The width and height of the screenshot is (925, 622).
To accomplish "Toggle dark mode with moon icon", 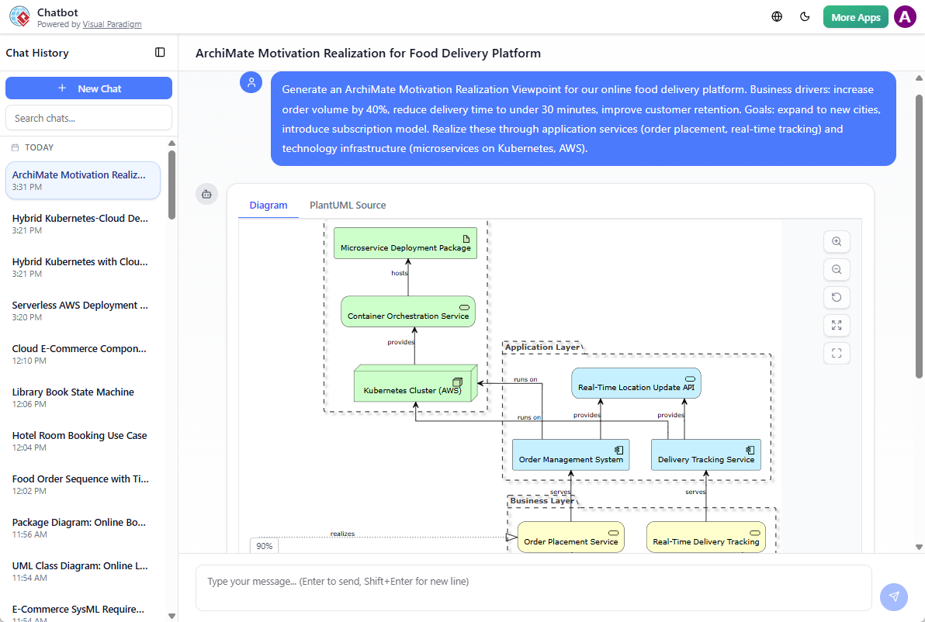I will tap(805, 17).
